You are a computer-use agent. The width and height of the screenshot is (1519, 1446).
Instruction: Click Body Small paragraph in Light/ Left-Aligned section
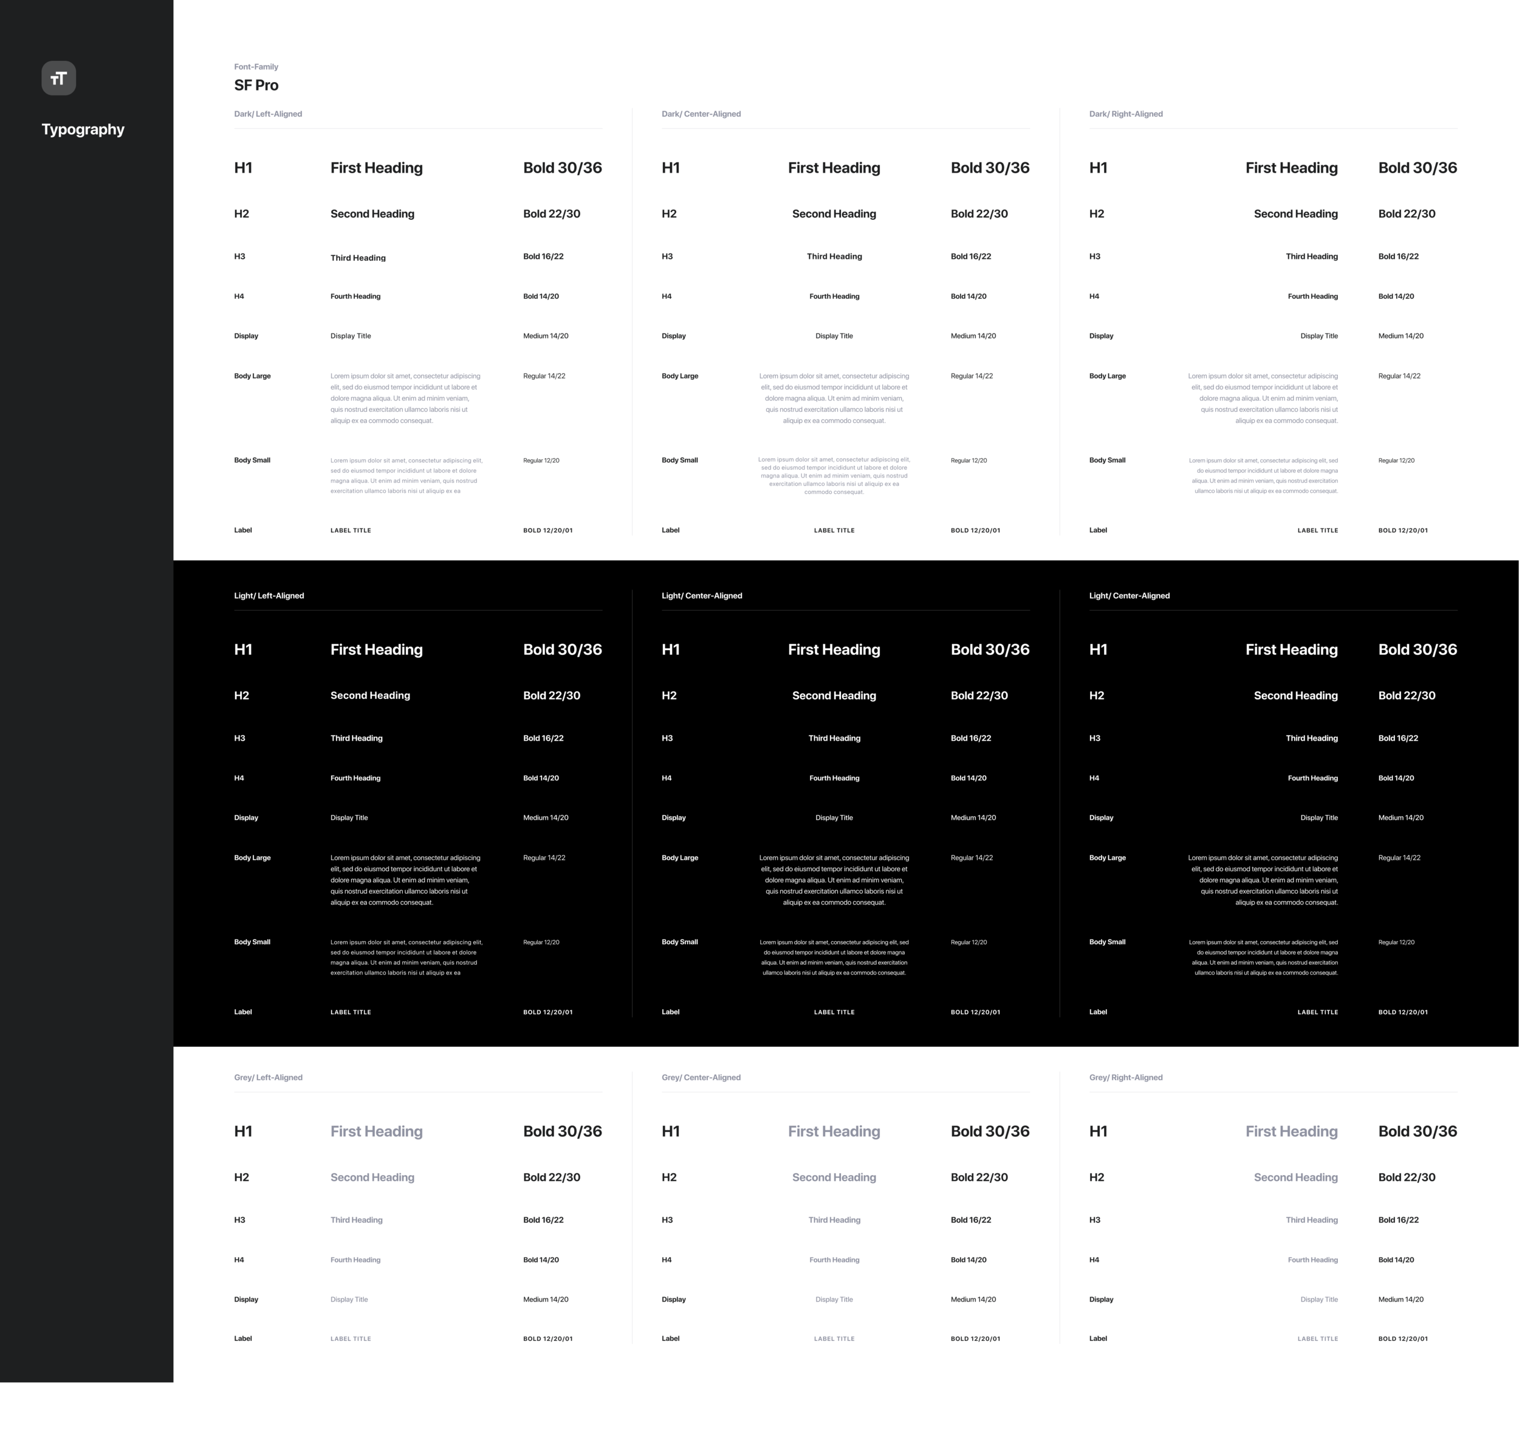coord(407,958)
